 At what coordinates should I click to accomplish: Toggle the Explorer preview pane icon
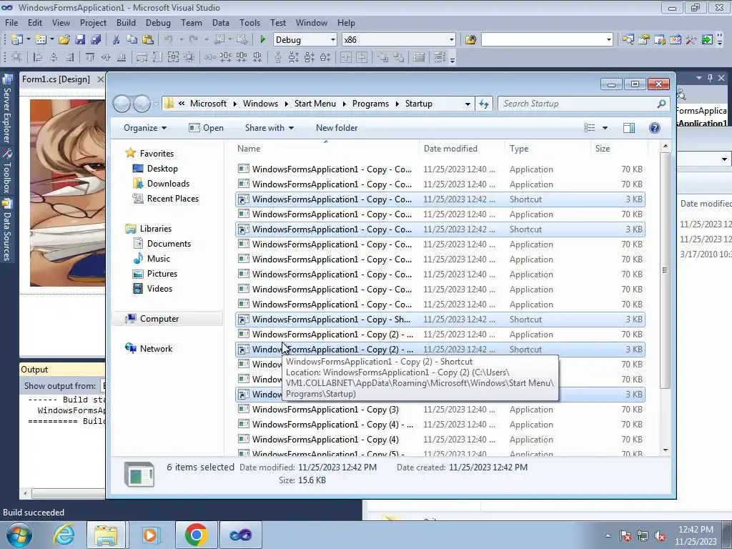629,128
